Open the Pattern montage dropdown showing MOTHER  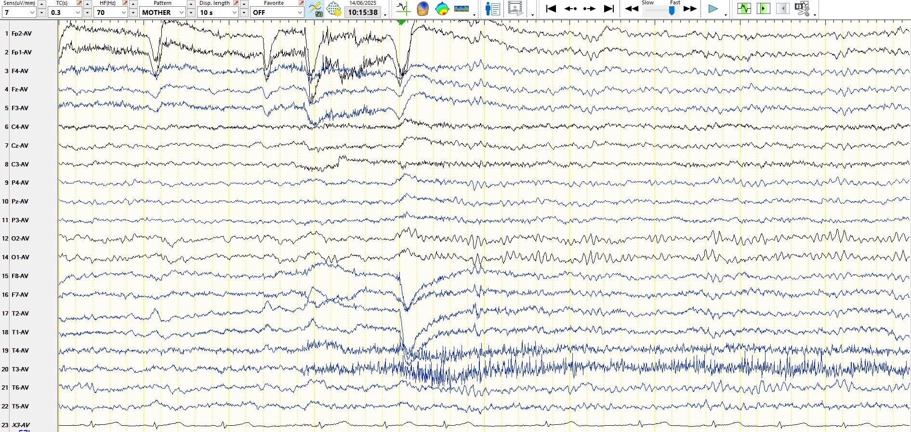point(163,13)
